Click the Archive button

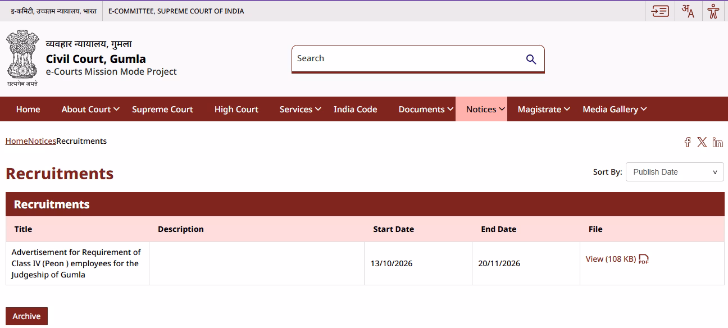26,316
